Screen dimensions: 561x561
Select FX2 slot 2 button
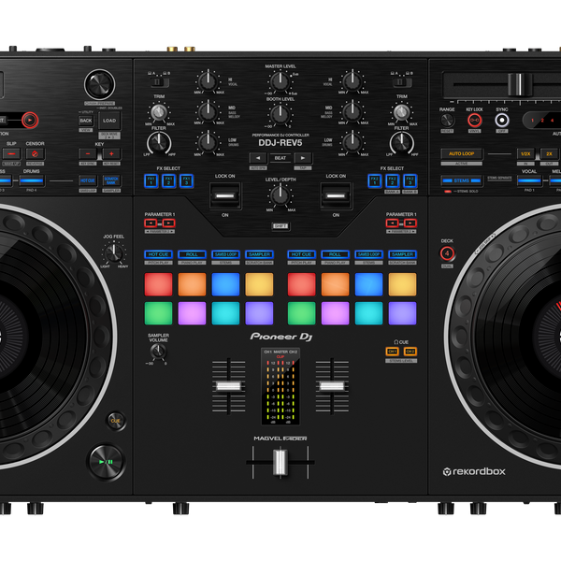pos(393,181)
